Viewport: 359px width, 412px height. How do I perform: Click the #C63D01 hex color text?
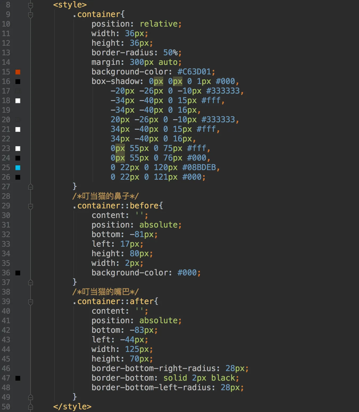tap(194, 72)
